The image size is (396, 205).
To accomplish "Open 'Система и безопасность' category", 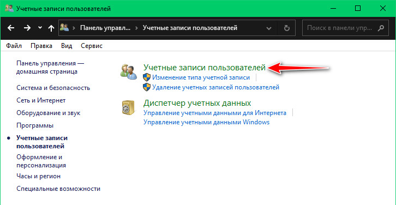I will coord(53,88).
